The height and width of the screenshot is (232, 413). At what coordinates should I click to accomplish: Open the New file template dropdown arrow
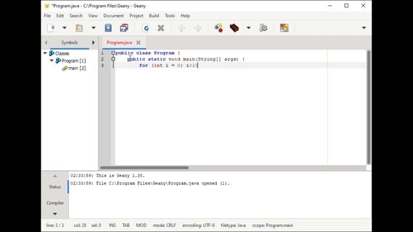(65, 28)
